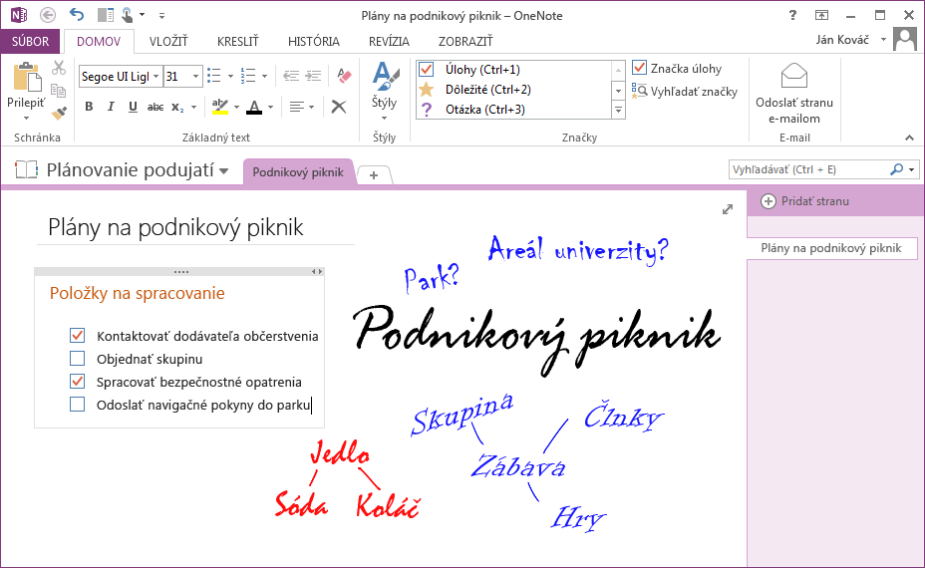Open the SÚBOR menu
The width and height of the screenshot is (925, 568).
(x=30, y=41)
